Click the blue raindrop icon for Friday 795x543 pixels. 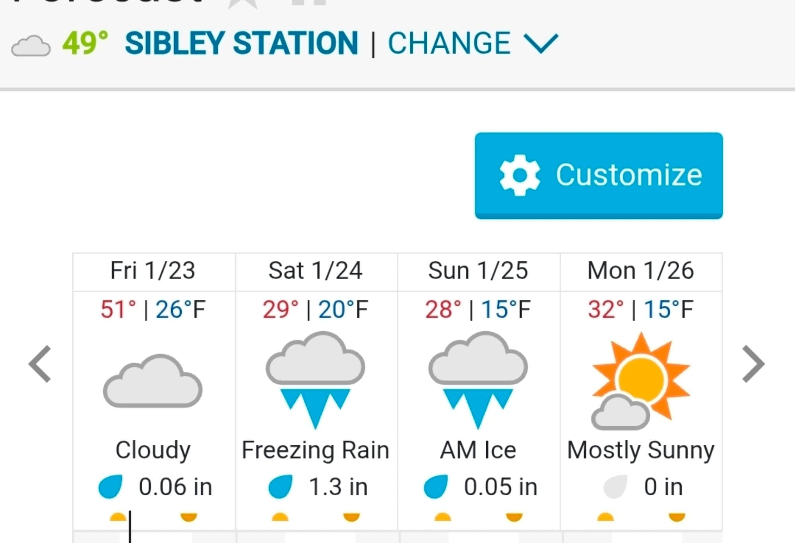click(110, 486)
